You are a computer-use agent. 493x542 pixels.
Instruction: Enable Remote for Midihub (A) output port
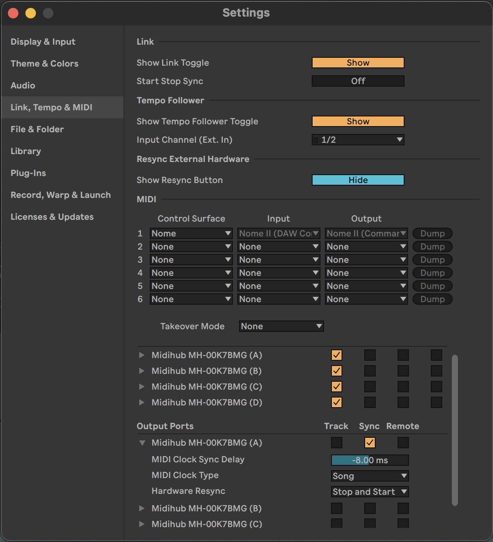403,443
